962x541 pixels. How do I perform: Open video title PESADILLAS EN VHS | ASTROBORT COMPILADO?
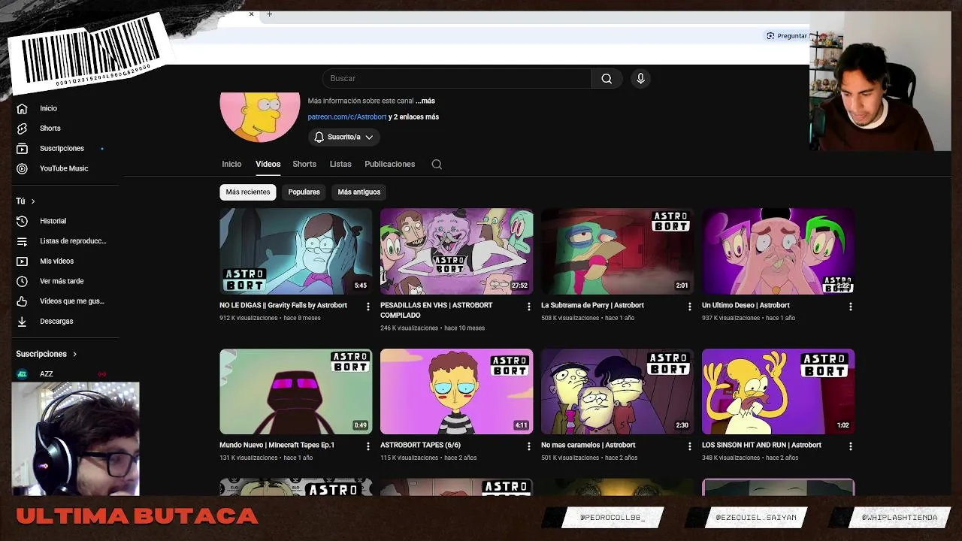click(x=437, y=310)
